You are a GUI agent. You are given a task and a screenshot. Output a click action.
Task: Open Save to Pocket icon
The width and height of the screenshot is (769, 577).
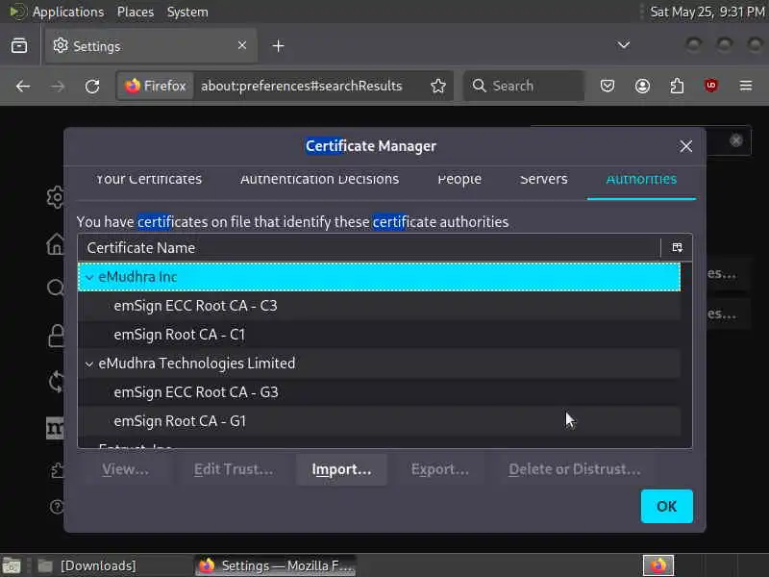pos(608,87)
